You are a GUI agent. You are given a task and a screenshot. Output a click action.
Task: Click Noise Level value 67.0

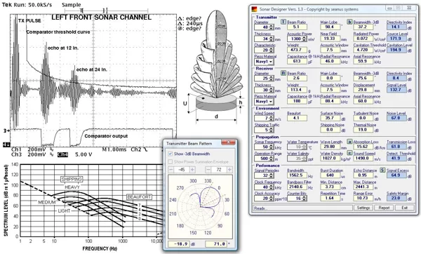pos(396,118)
